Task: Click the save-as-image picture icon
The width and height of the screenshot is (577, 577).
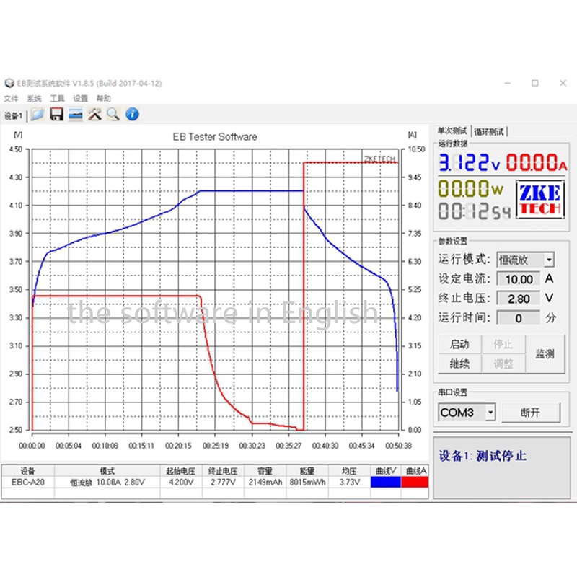Action: pyautogui.click(x=76, y=114)
